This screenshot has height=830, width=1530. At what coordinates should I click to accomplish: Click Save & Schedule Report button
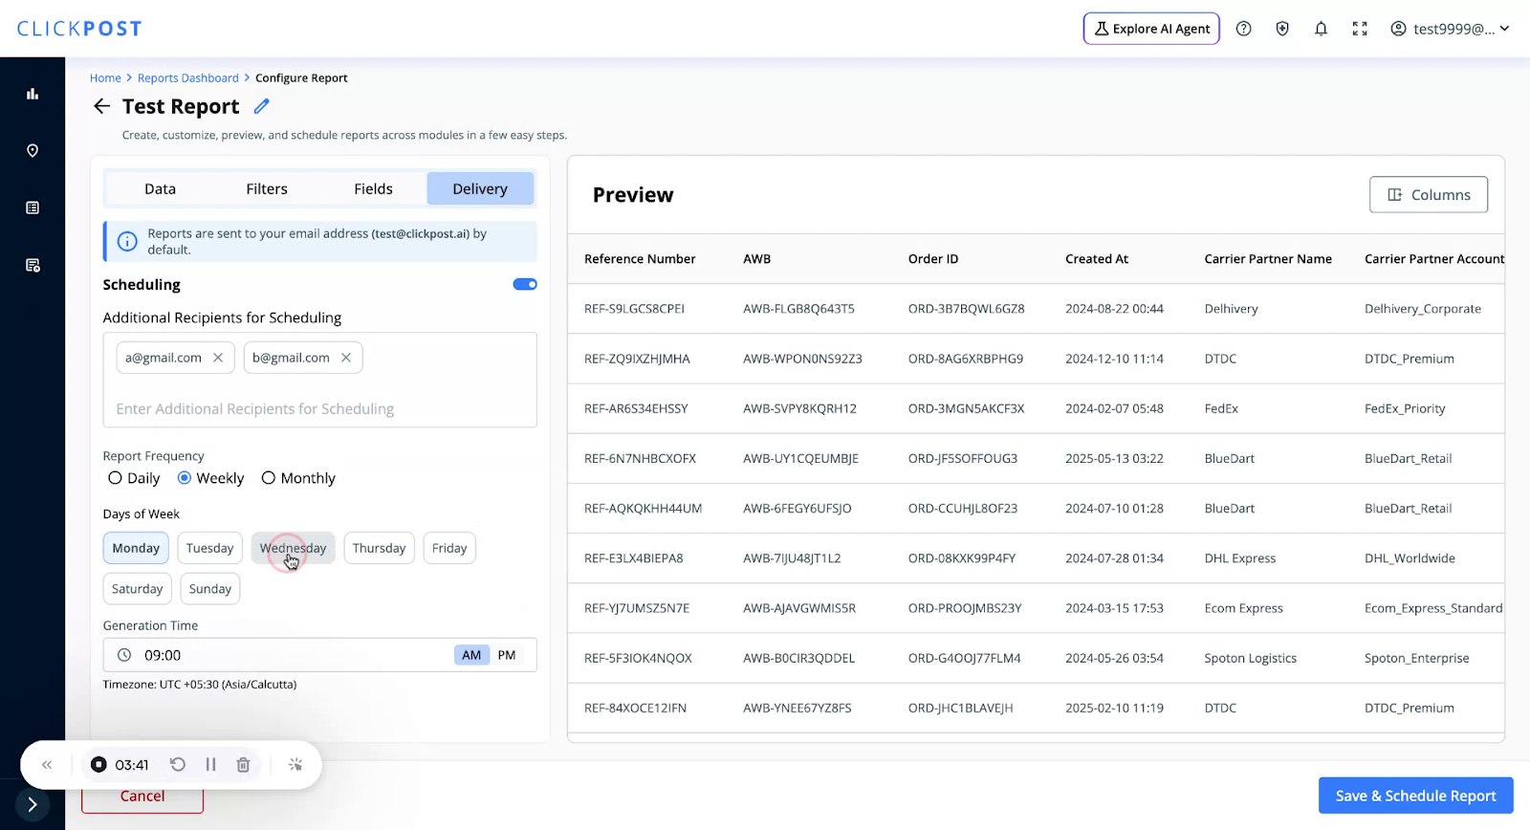tap(1415, 796)
